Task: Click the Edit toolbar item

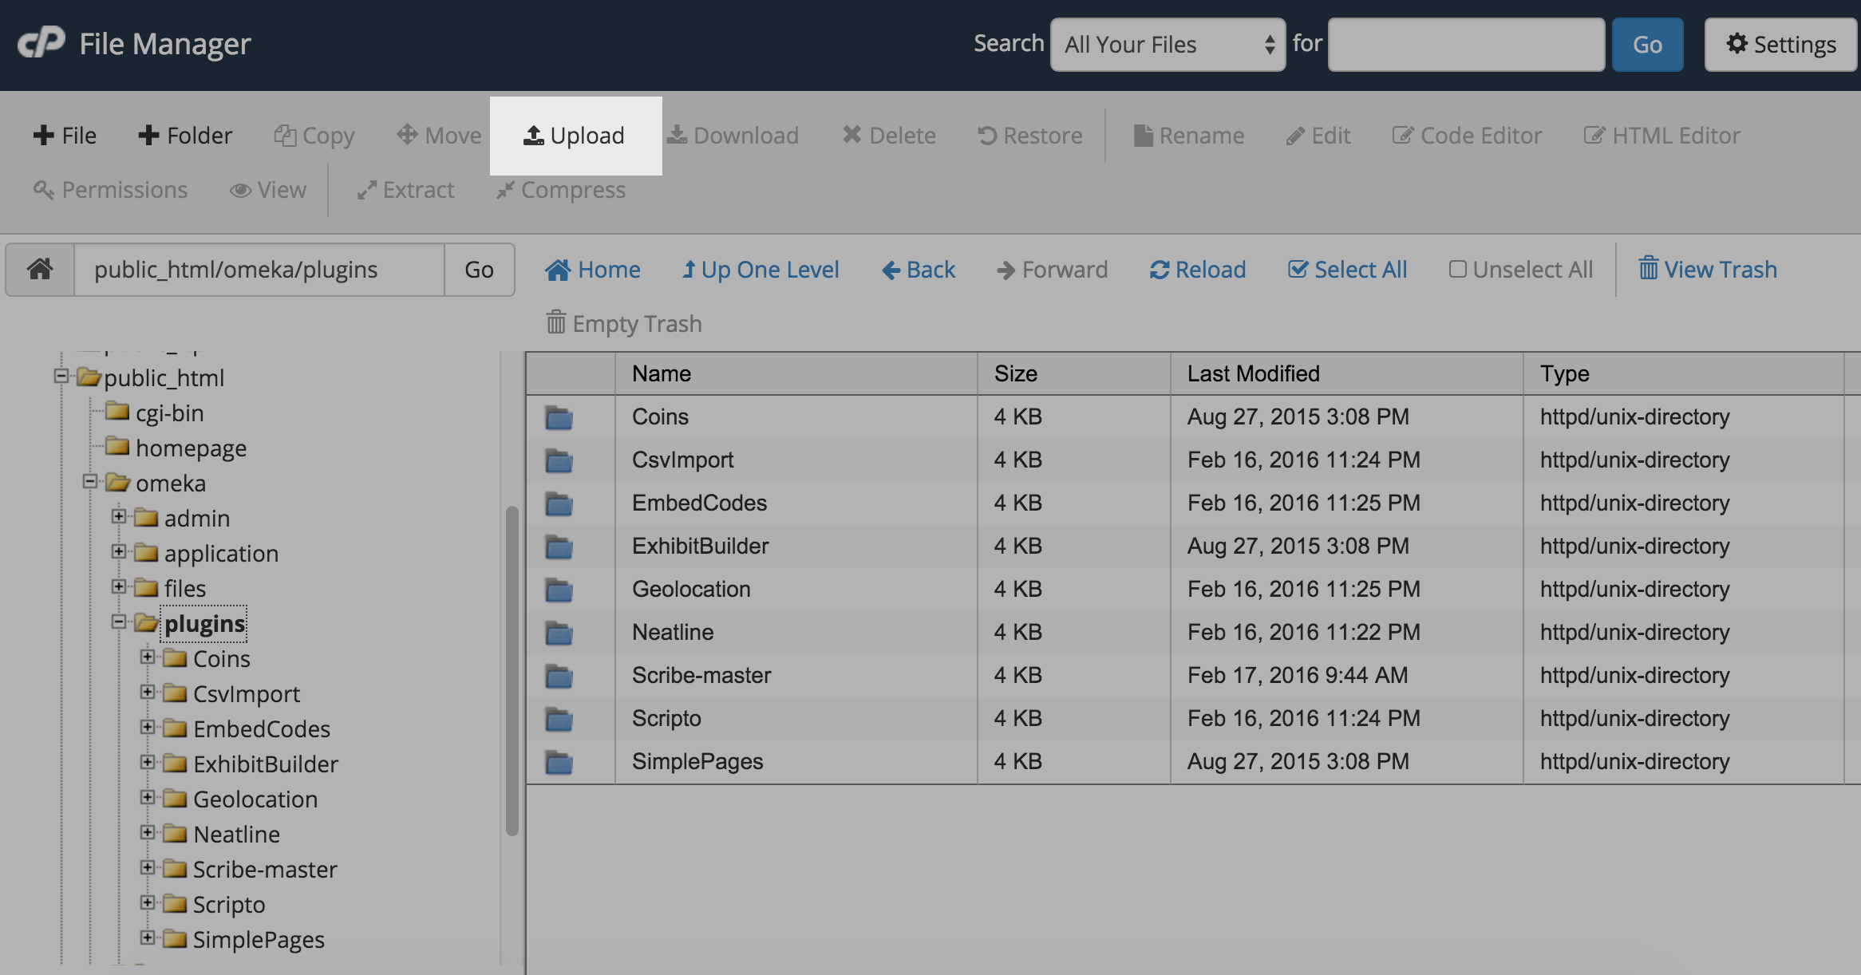Action: click(1318, 136)
